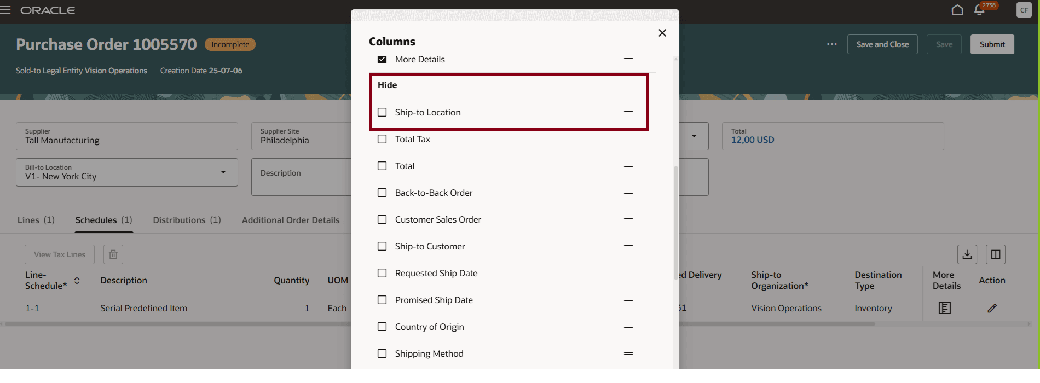Open the More Details icon in row 1-1

(944, 308)
